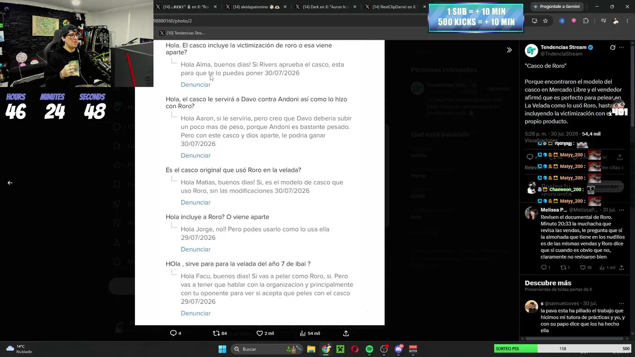Open Chrome from the taskbar
This screenshot has height=357, width=635.
[x=325, y=349]
